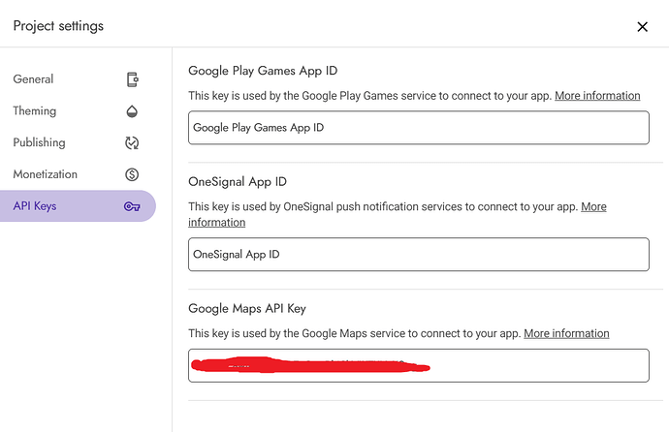Viewport: 669px width, 432px height.
Task: Click the Publishing sync icon
Action: pos(133,143)
